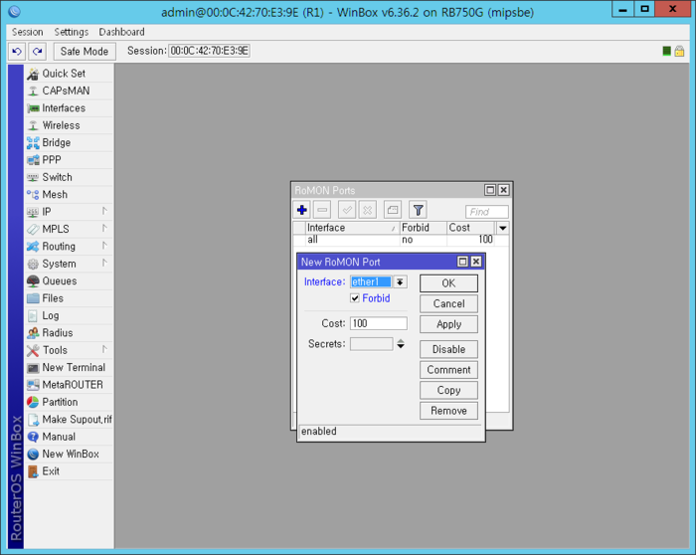Click the Undo arrow in toolbar

pos(17,51)
